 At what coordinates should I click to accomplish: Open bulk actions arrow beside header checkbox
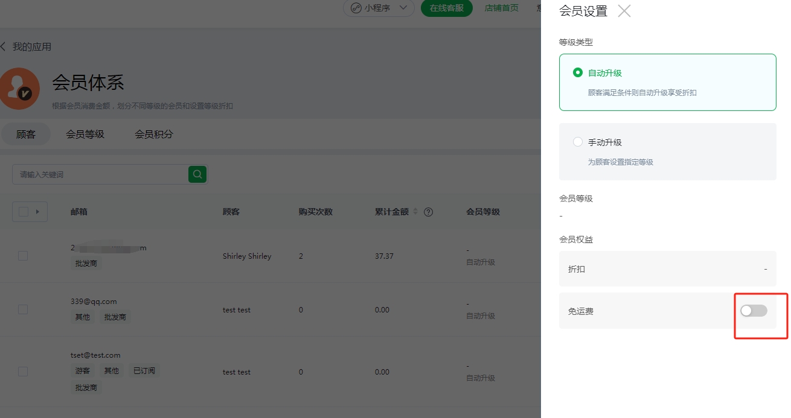click(38, 212)
